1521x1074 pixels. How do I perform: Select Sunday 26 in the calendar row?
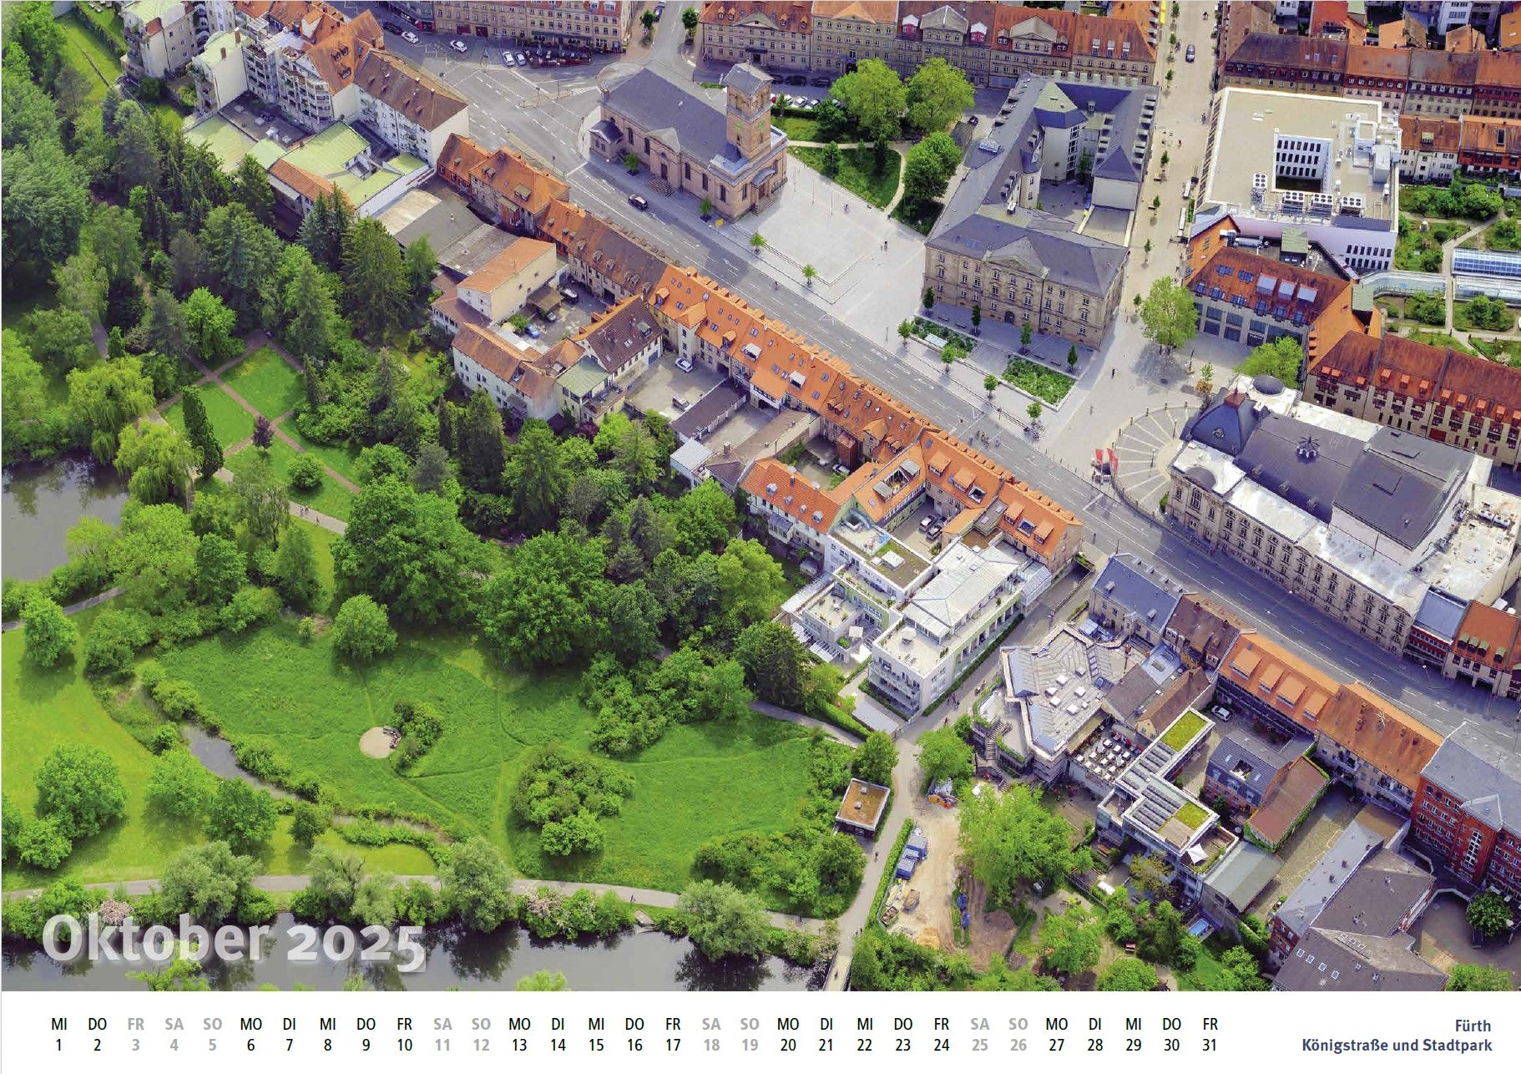pos(1018,1035)
